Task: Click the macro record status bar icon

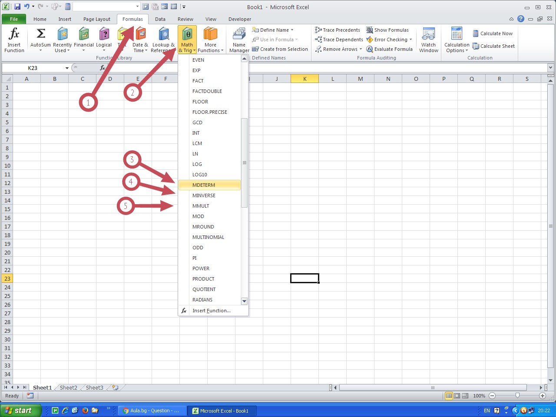Action: tap(30, 396)
